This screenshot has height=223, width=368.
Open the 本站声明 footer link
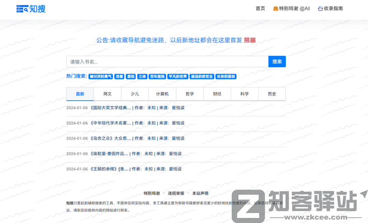point(200,193)
